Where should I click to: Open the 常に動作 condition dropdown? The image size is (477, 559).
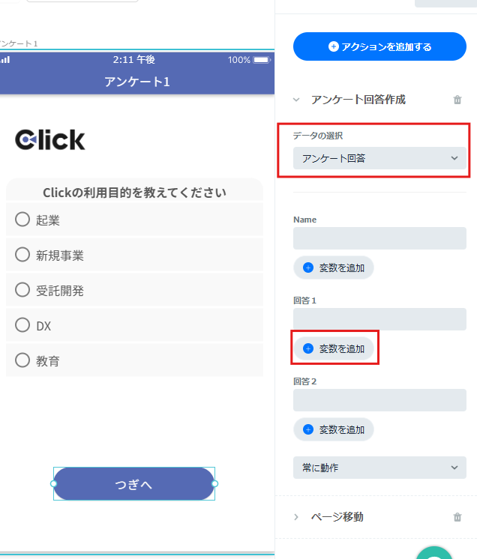pyautogui.click(x=379, y=468)
